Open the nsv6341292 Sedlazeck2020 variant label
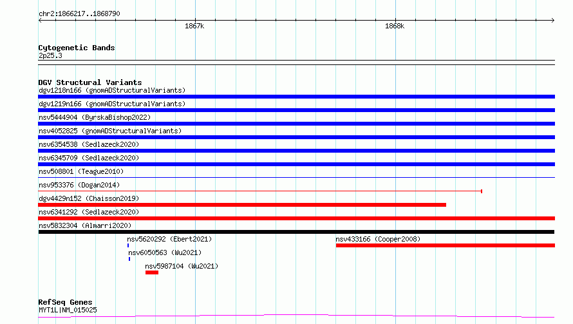This screenshot has width=573, height=324. 89,212
